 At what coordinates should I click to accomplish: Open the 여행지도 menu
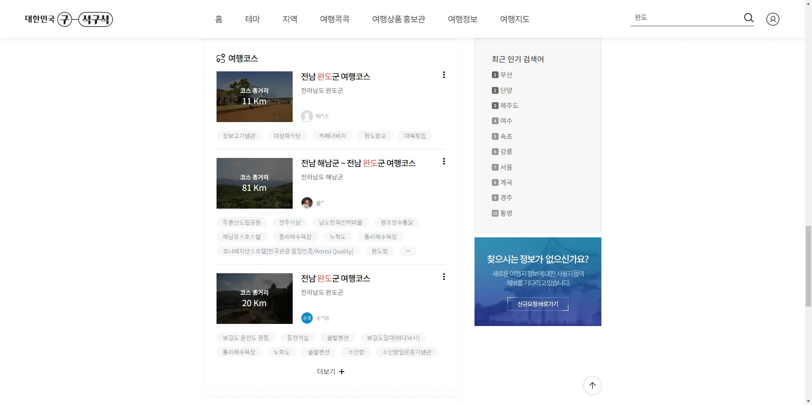pos(515,19)
